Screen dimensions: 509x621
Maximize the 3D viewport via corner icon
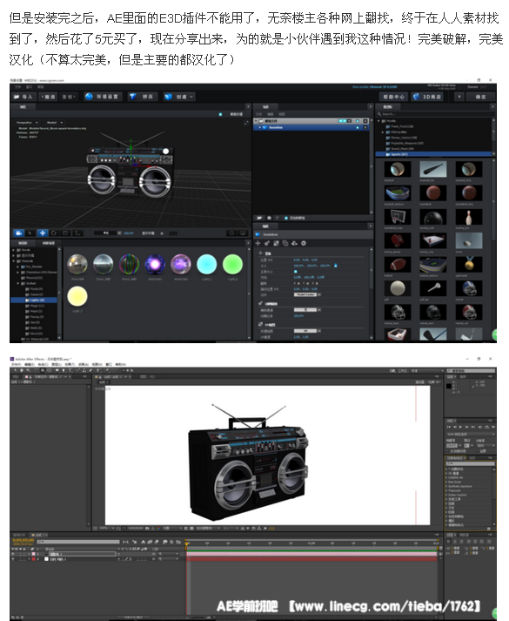246,123
